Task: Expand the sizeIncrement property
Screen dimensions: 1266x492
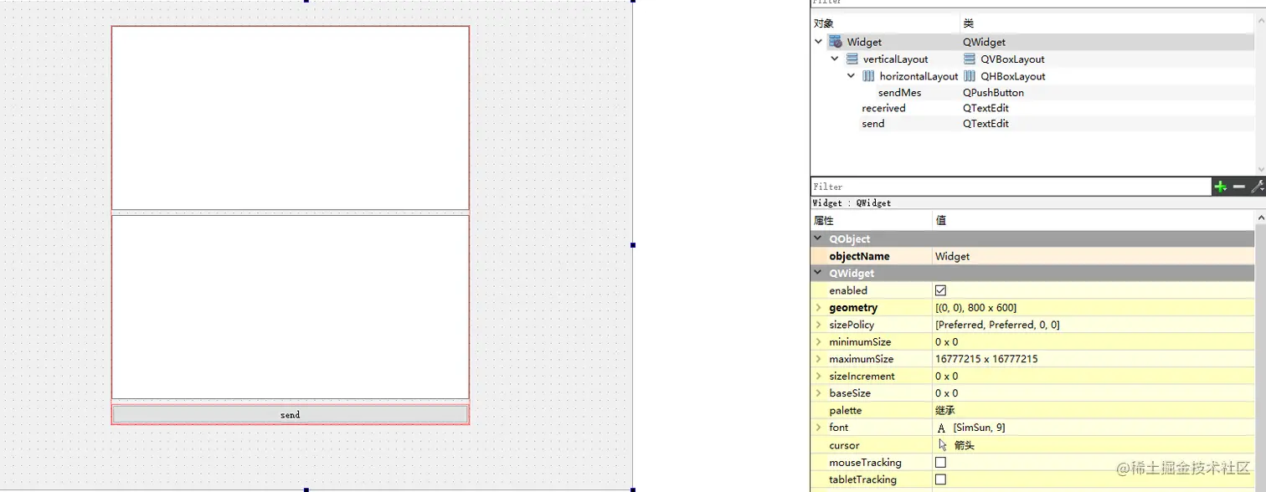Action: [818, 376]
